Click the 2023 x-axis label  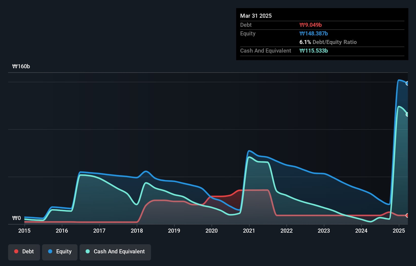click(x=324, y=231)
